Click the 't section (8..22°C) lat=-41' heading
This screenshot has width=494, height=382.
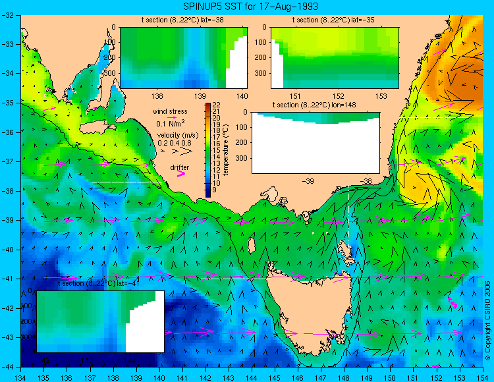click(x=99, y=283)
